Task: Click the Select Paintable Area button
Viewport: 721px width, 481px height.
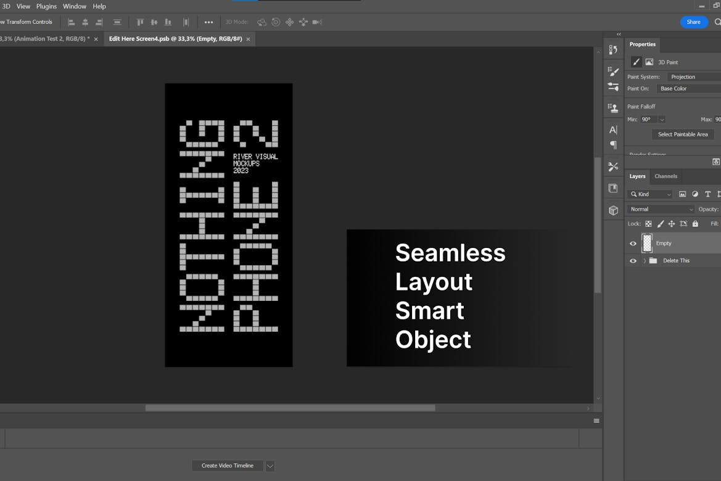Action: [683, 134]
